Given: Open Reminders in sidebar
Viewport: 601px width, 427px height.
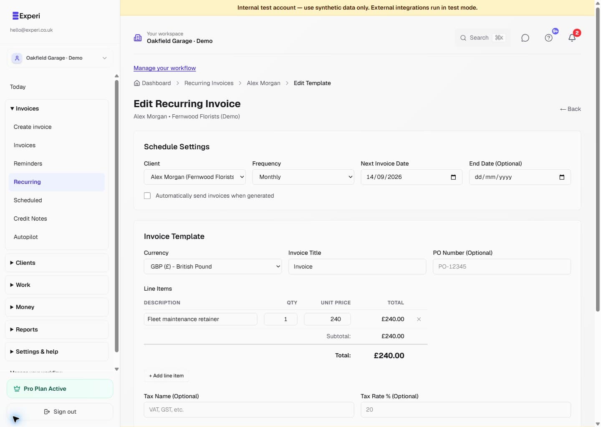Looking at the screenshot, I should 57,163.
